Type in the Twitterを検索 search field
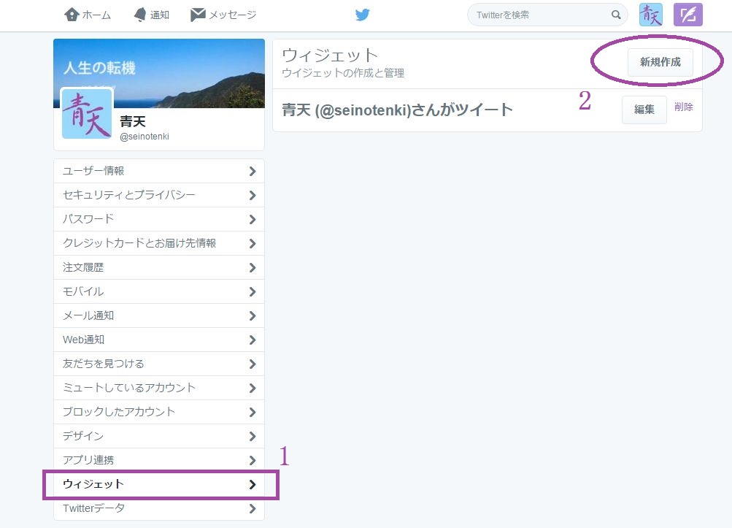 pos(540,15)
